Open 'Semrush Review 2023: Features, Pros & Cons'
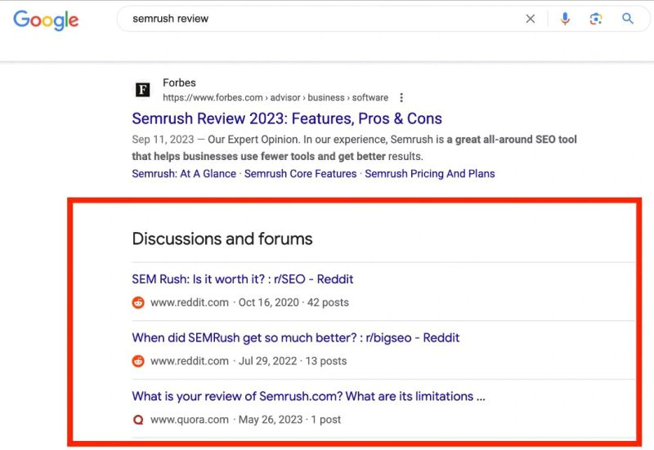 pyautogui.click(x=287, y=118)
